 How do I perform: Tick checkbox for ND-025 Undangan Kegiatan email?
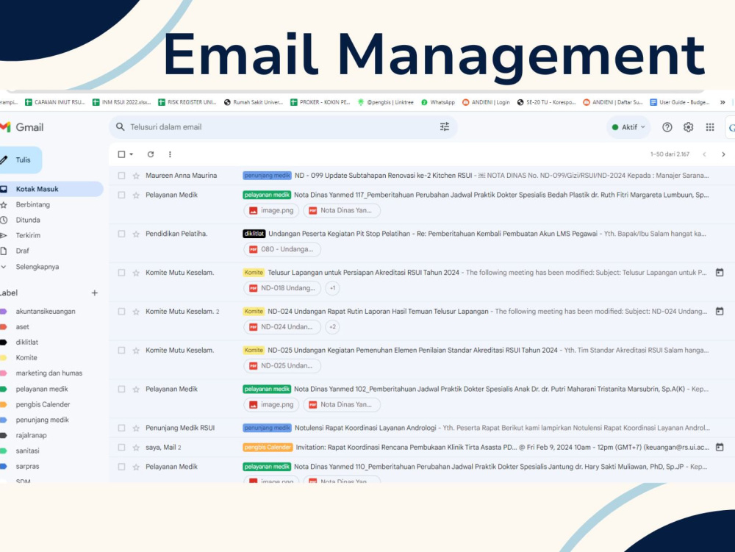(121, 351)
